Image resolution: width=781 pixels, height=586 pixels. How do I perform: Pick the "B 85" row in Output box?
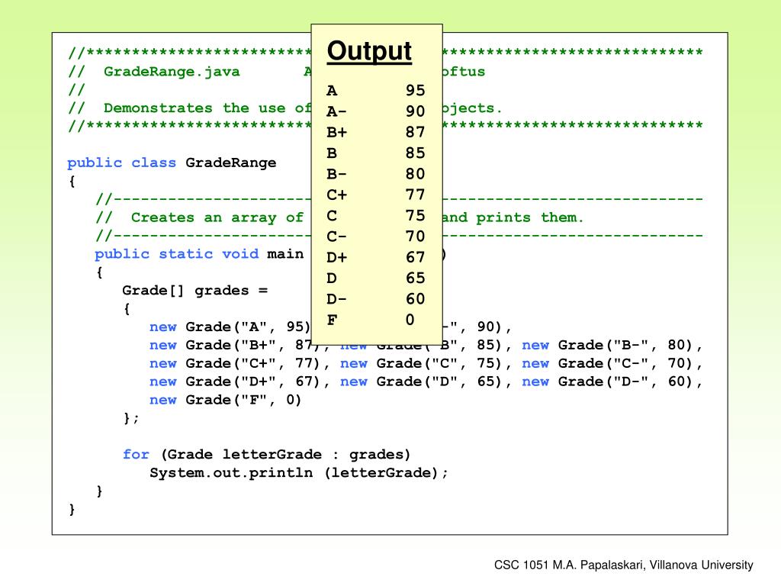[376, 153]
